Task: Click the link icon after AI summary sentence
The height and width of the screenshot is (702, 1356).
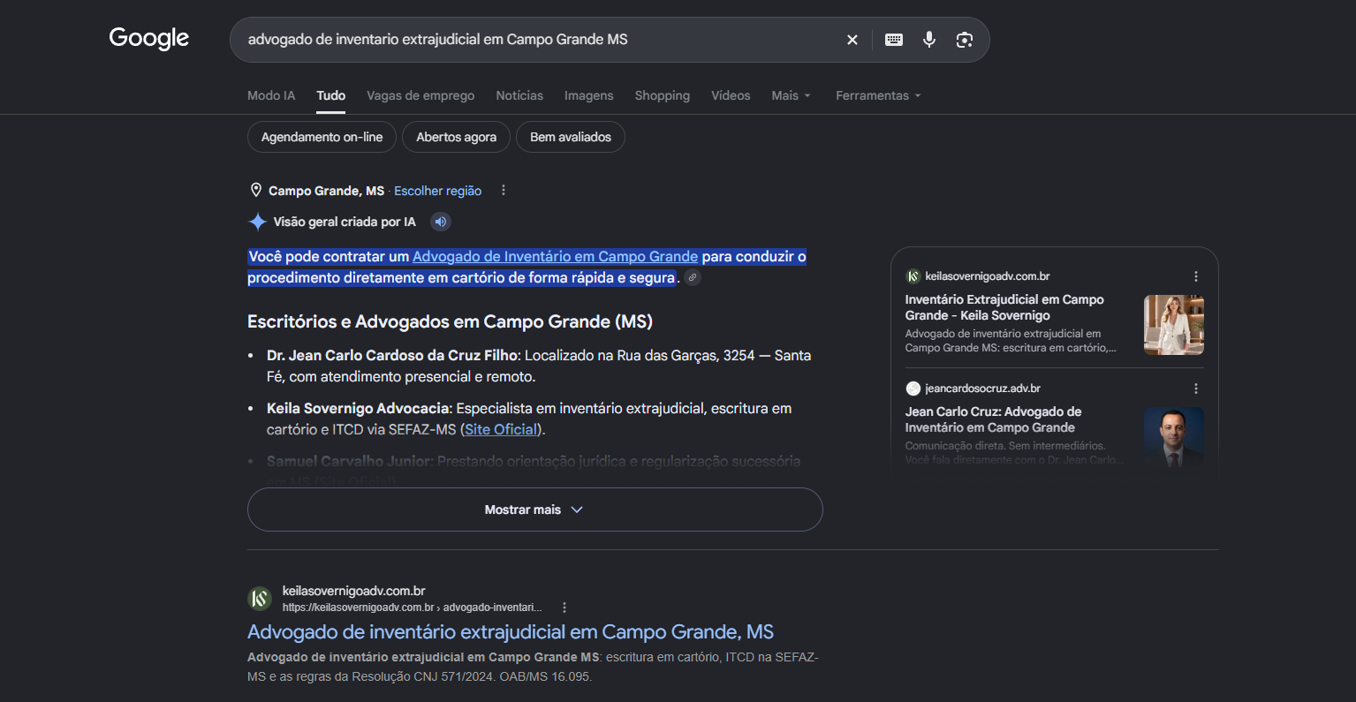Action: click(x=693, y=278)
